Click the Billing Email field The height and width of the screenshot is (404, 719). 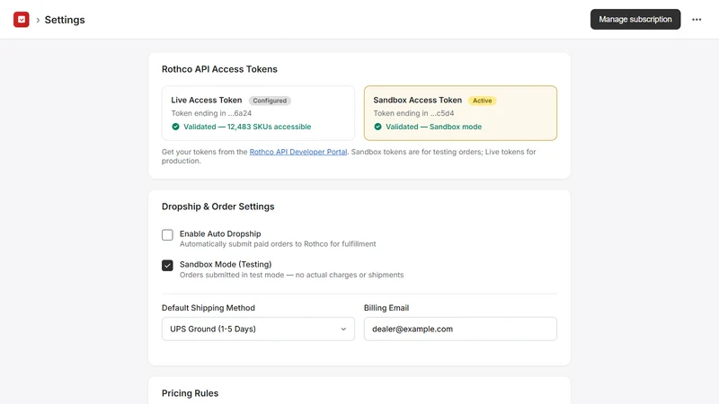[x=460, y=329]
